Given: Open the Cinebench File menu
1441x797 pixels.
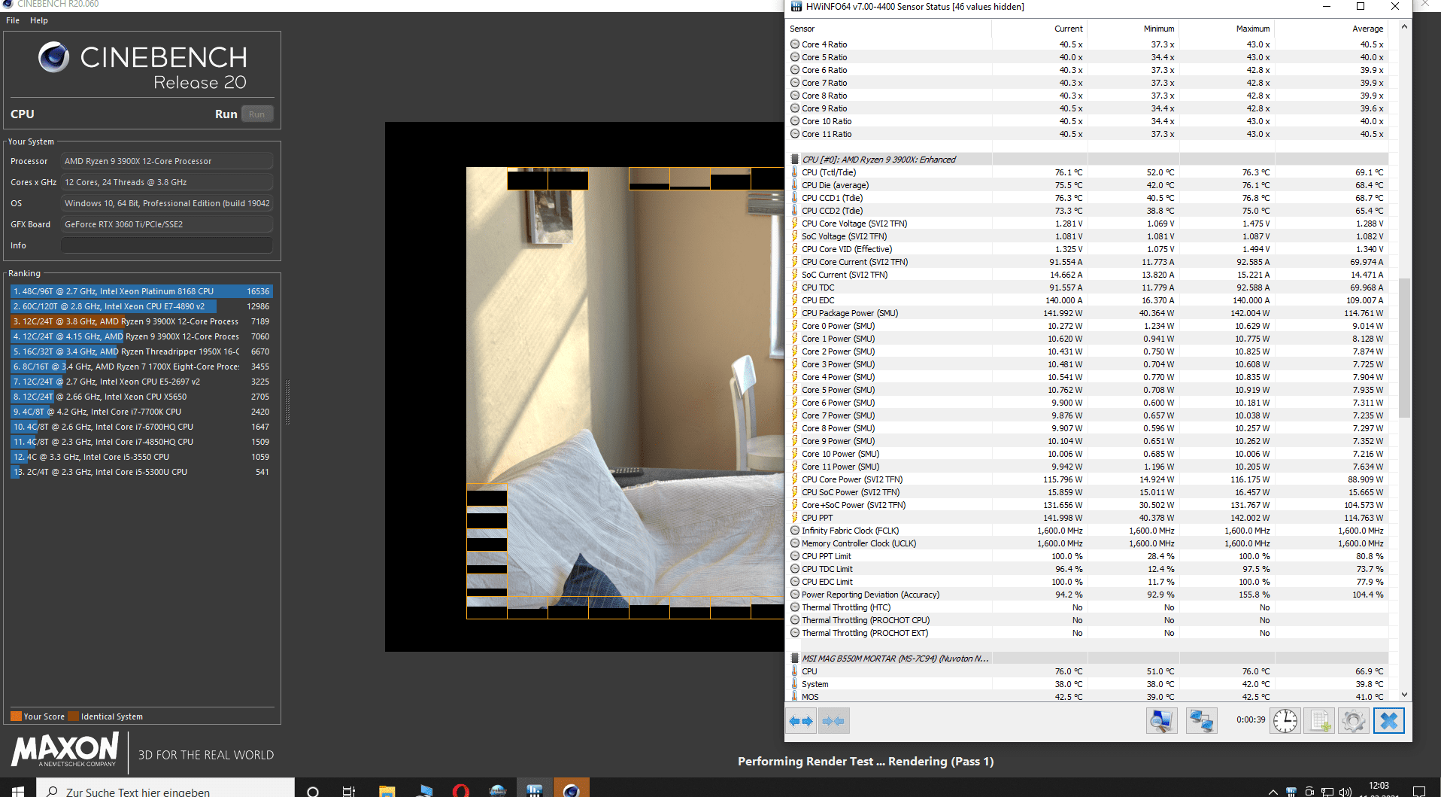Looking at the screenshot, I should point(13,20).
